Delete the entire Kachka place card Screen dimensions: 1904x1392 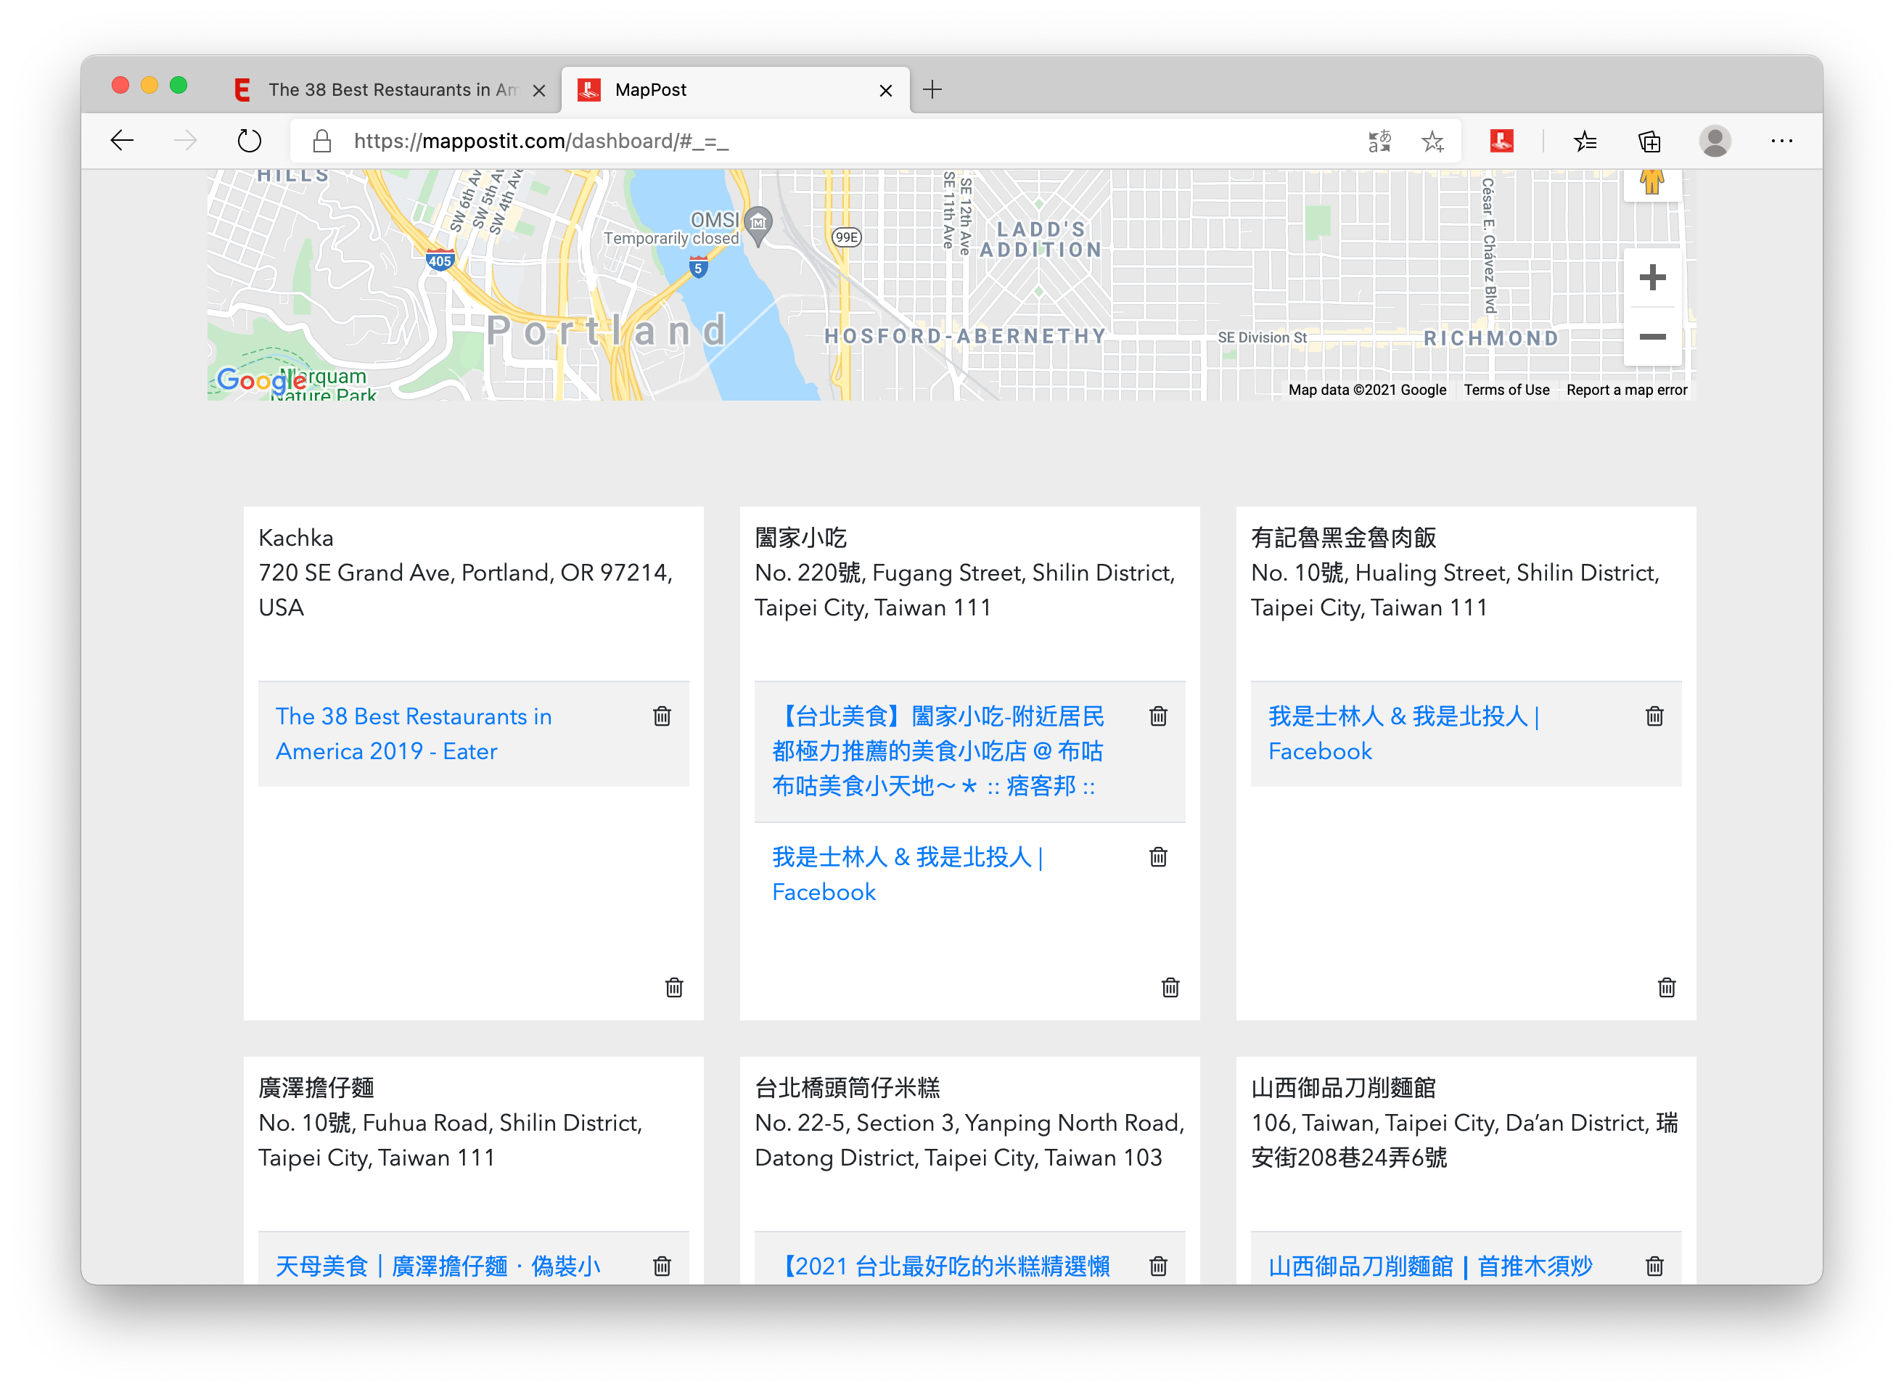674,988
